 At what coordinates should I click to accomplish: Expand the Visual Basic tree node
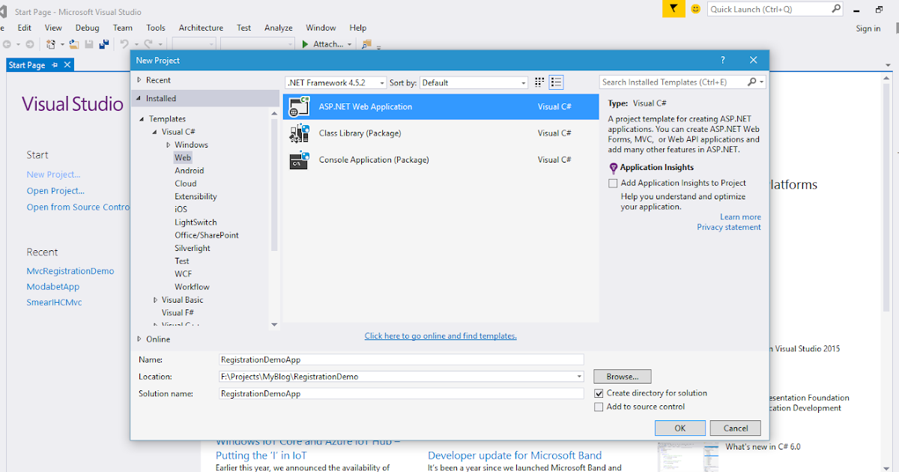pyautogui.click(x=156, y=300)
